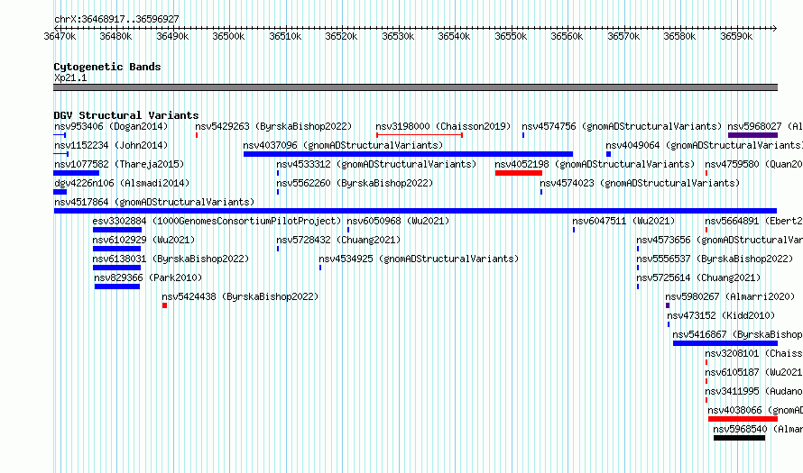803x473 pixels.
Task: Click the chrX:36468917..36596927 region label
Action: click(x=116, y=20)
